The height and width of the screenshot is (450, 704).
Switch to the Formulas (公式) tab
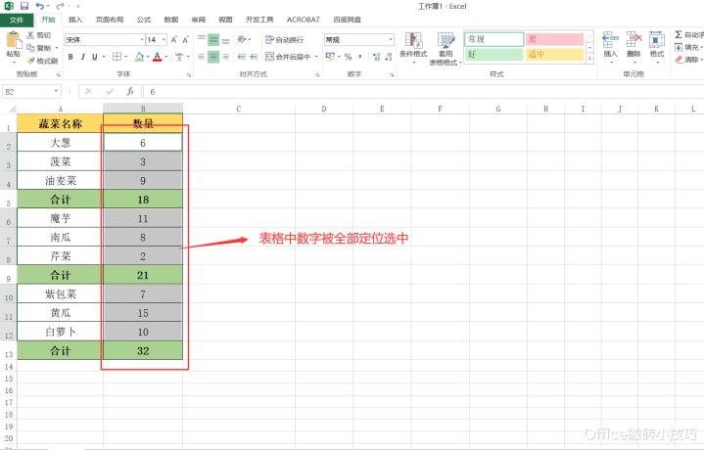tap(144, 20)
